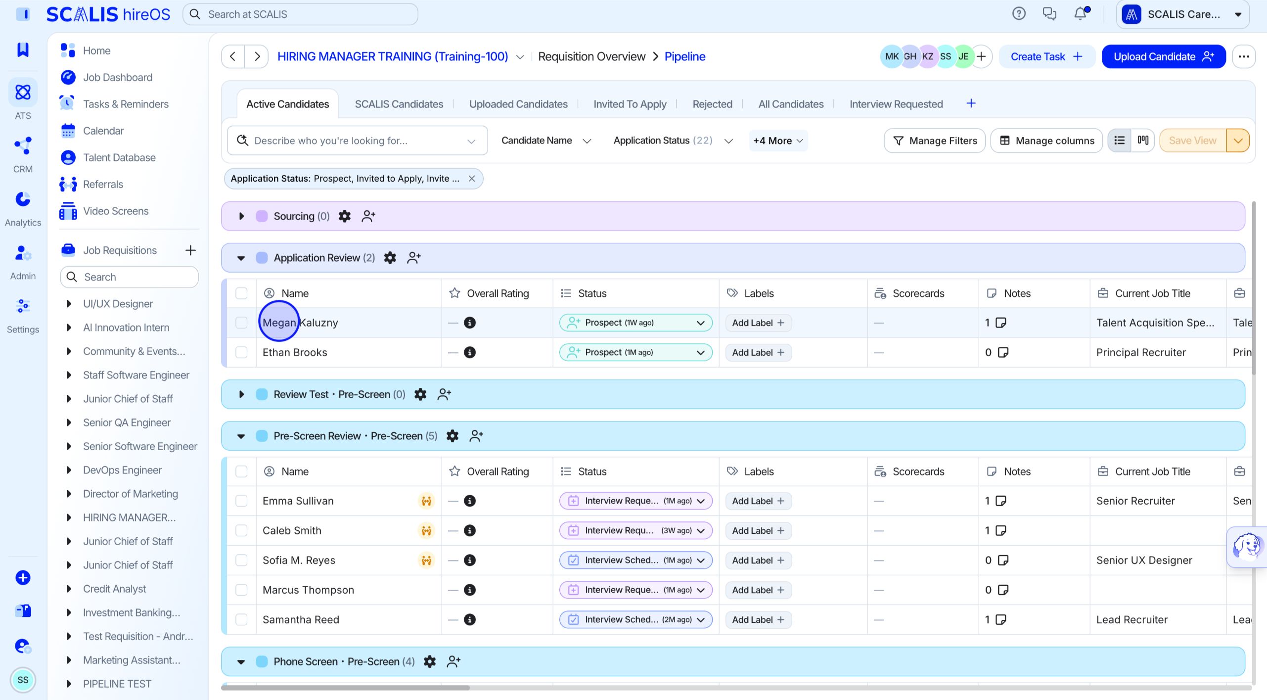
Task: Open the Candidate Name filter dropdown
Action: [546, 140]
